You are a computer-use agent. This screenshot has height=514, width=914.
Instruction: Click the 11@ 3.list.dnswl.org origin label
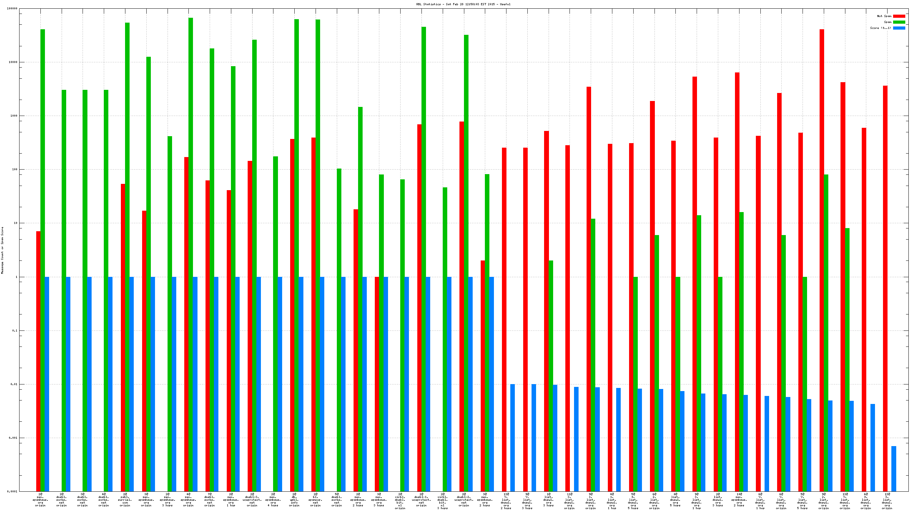pyautogui.click(x=570, y=501)
